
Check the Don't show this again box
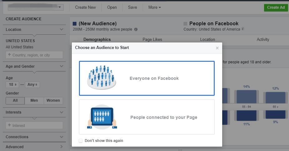[x=81, y=141]
